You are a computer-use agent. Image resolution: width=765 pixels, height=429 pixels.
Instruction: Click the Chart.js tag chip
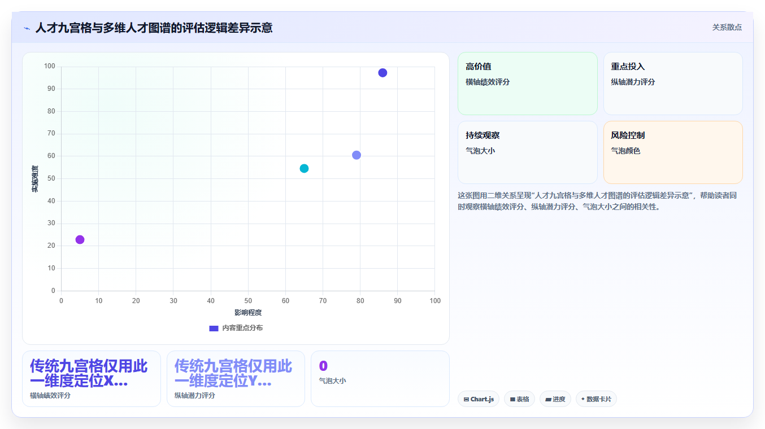click(479, 399)
